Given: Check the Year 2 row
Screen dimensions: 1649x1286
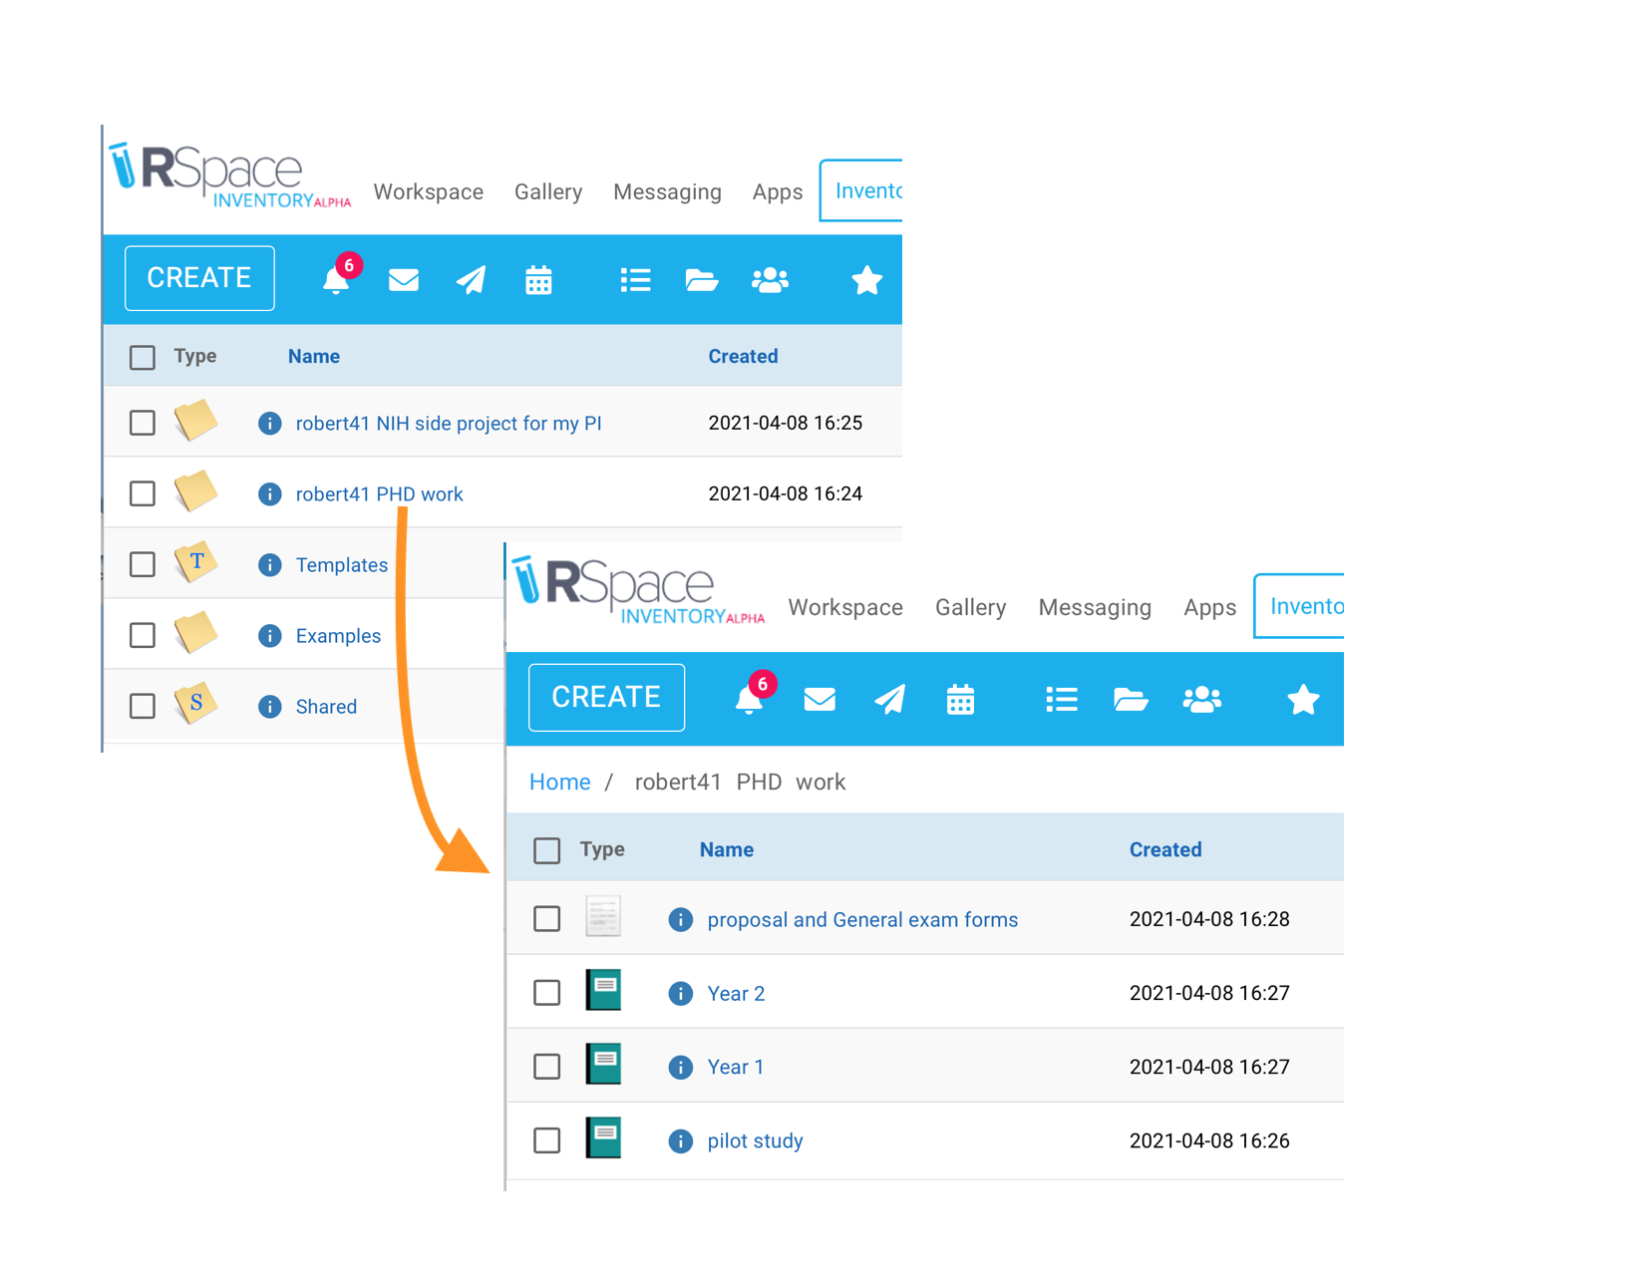Looking at the screenshot, I should tap(546, 992).
